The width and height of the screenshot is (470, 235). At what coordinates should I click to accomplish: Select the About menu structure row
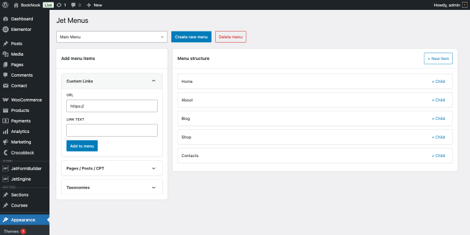[x=315, y=100]
